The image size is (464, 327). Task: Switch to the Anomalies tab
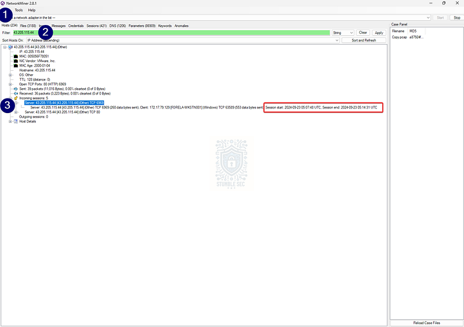(x=182, y=26)
